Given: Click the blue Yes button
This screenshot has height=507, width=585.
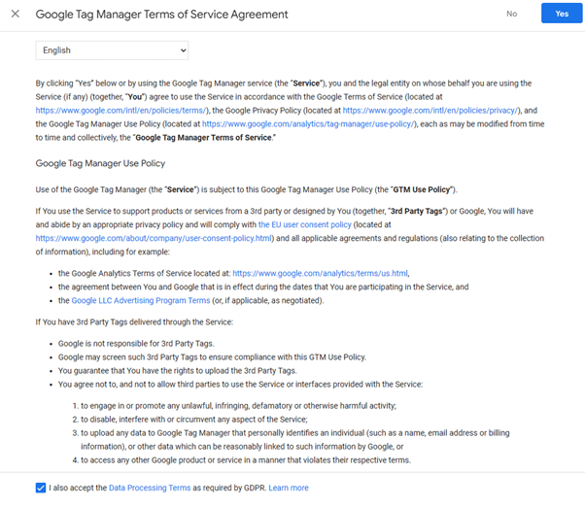Looking at the screenshot, I should [562, 14].
